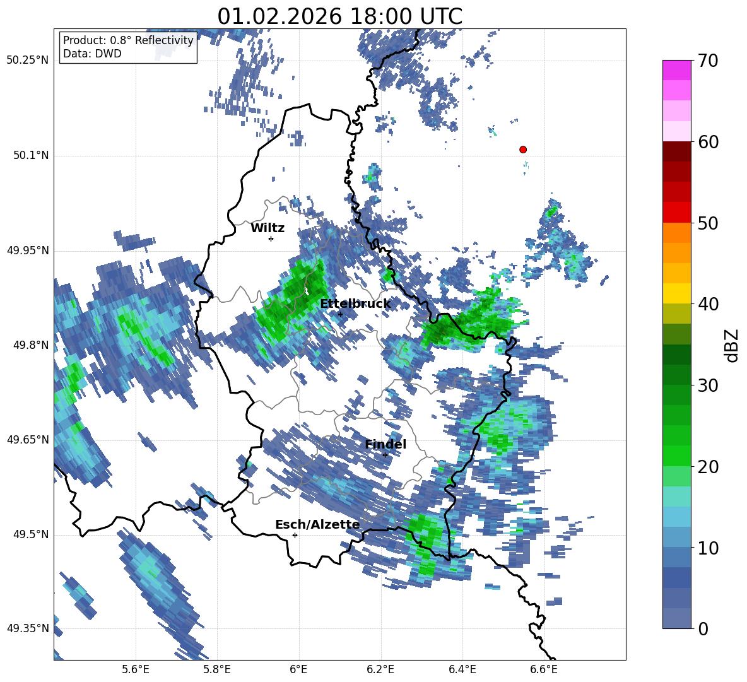The height and width of the screenshot is (682, 747).
Task: Click the 49.65°N latitude label
Action: click(28, 440)
